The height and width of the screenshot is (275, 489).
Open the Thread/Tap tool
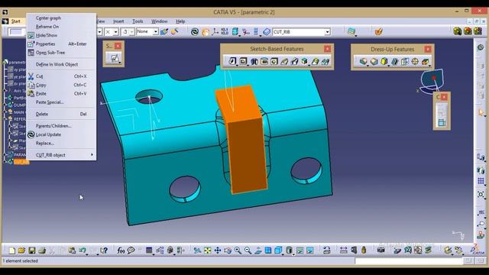point(415,61)
